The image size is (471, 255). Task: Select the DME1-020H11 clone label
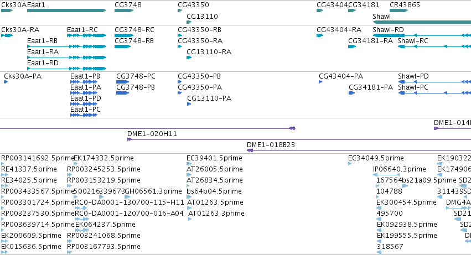[x=152, y=134]
